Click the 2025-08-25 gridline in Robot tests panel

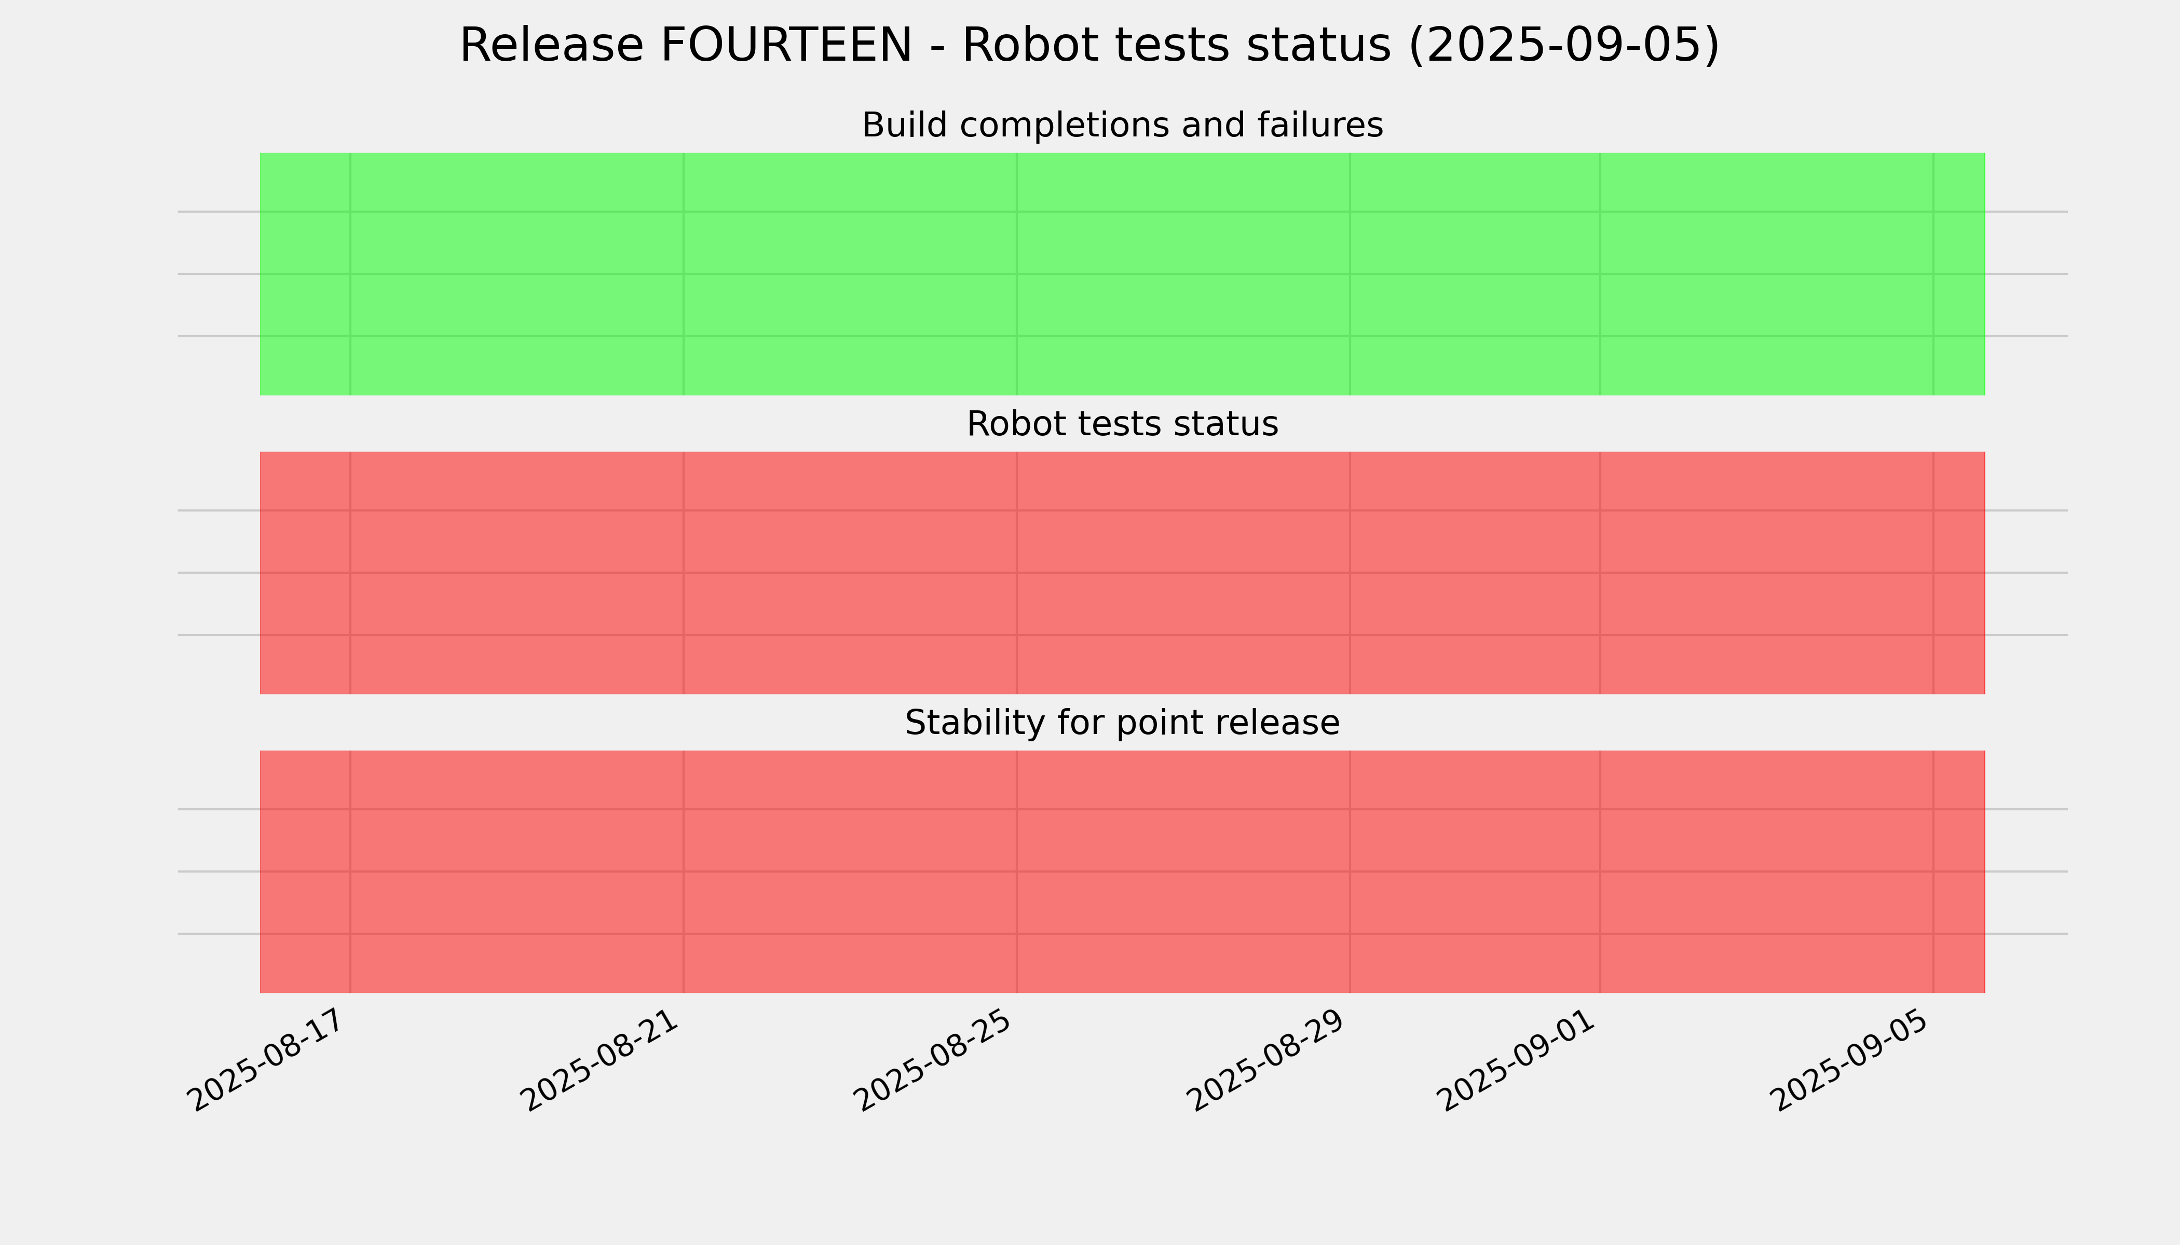(1016, 573)
